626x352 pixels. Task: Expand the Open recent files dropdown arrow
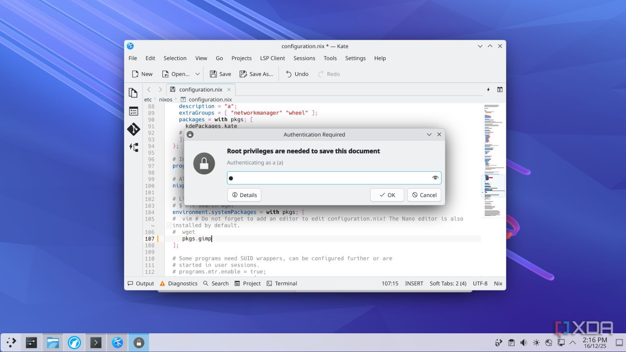198,74
